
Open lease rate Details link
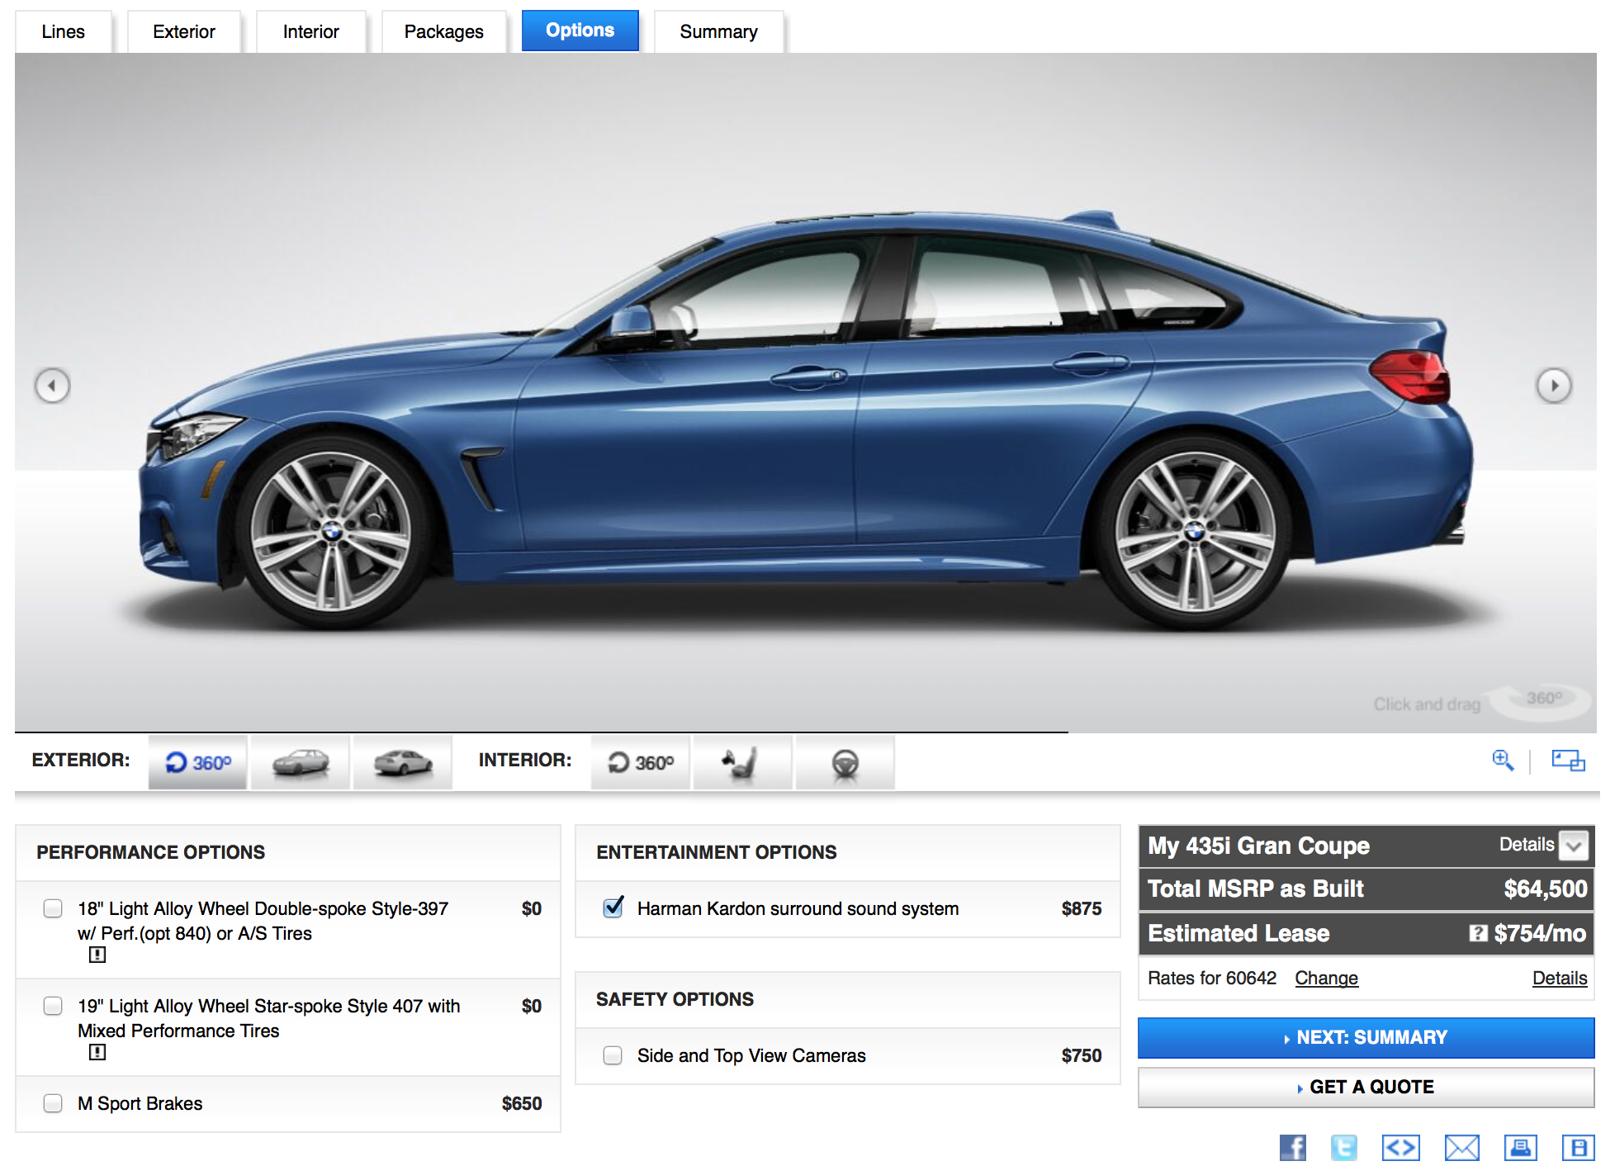pos(1560,979)
